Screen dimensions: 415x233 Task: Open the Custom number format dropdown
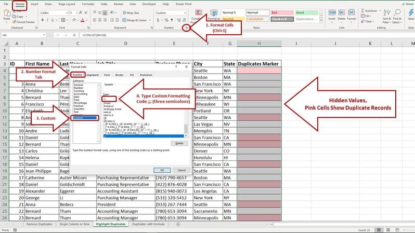[185, 12]
